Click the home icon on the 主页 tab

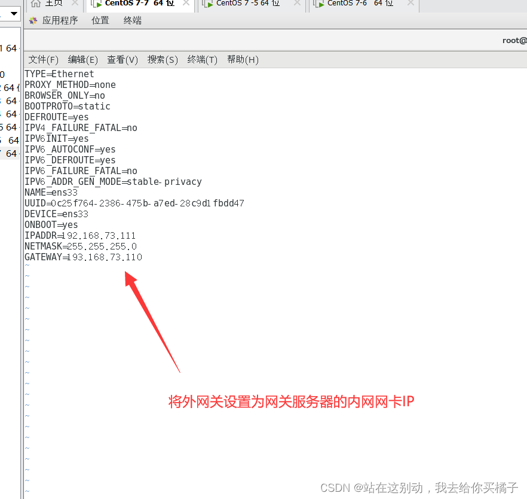(36, 4)
